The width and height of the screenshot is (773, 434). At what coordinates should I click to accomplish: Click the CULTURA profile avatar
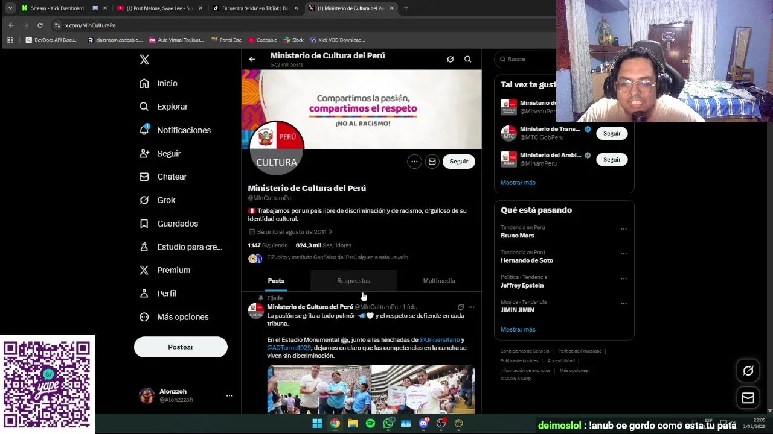[x=277, y=148]
